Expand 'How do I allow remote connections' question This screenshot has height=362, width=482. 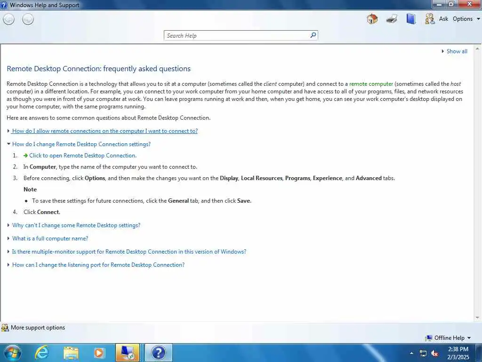tap(104, 131)
